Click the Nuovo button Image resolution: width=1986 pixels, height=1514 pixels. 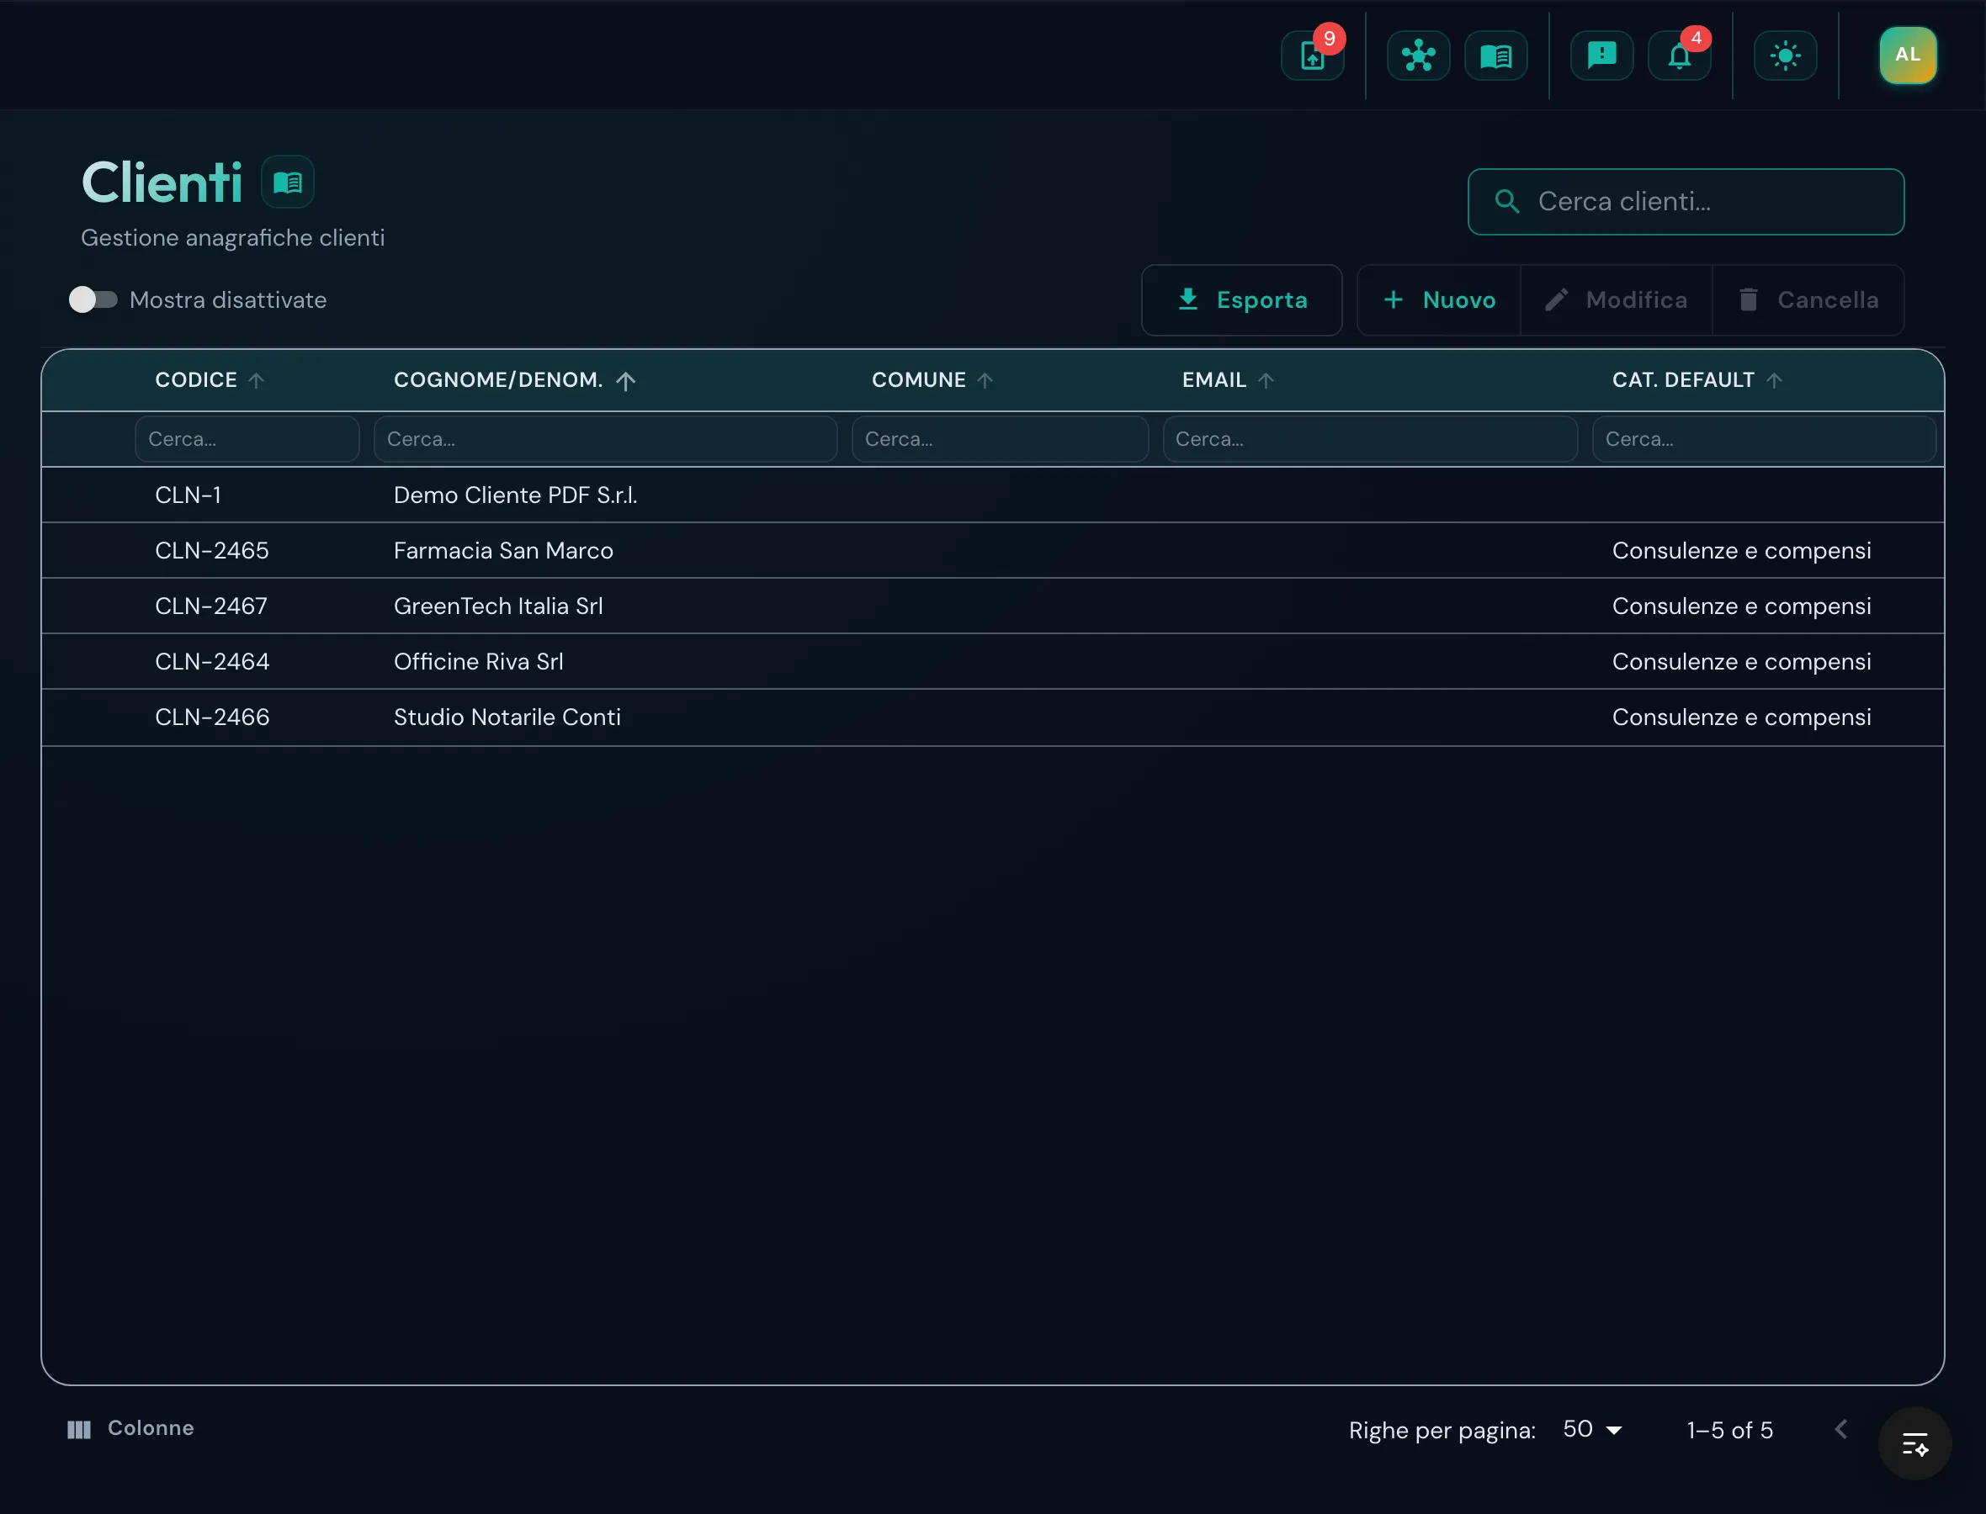(x=1439, y=300)
